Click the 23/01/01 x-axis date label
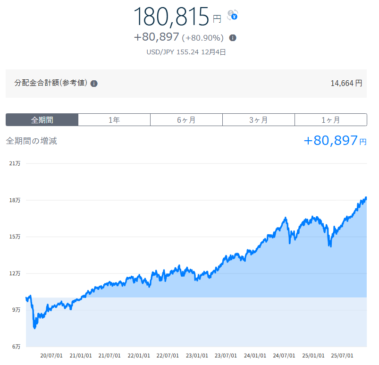 click(197, 356)
